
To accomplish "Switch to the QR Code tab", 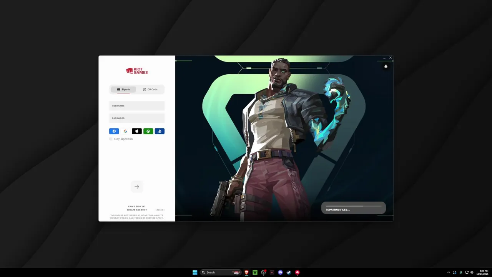I will pyautogui.click(x=150, y=89).
